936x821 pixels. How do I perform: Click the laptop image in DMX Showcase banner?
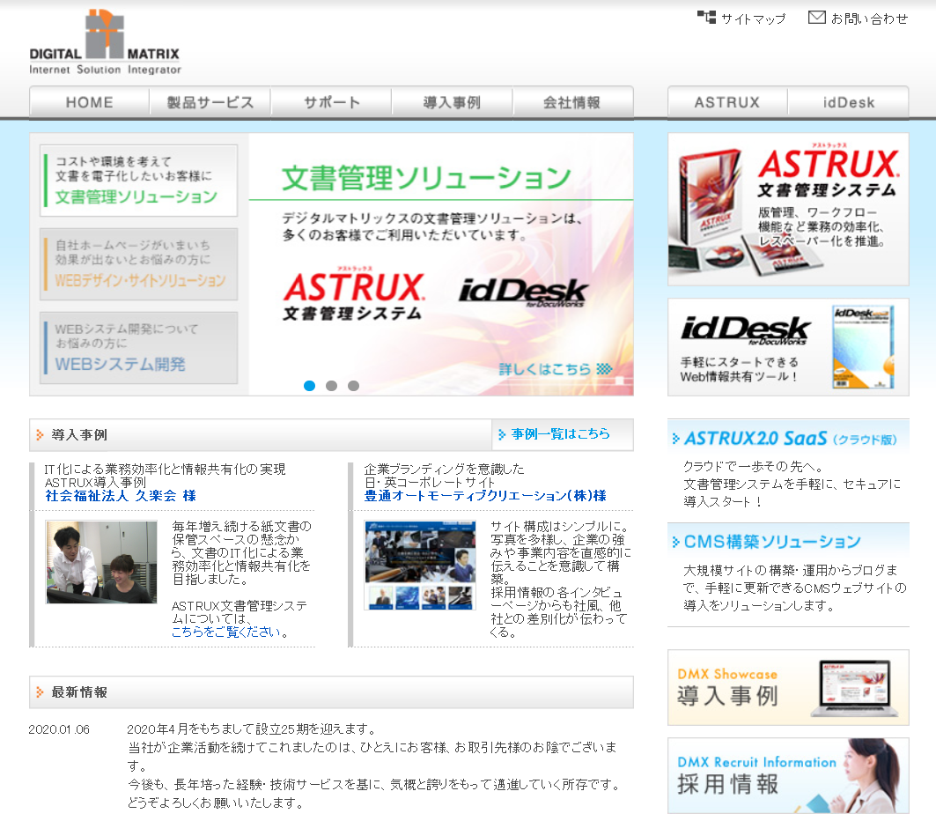click(x=855, y=689)
